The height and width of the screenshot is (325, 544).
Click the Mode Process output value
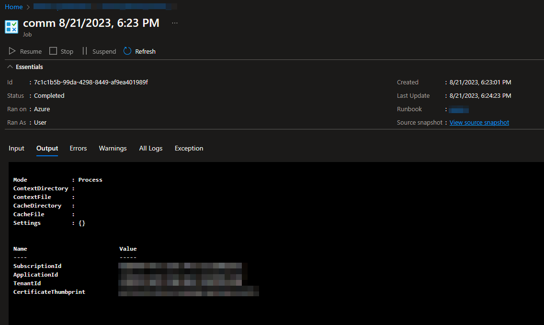90,179
